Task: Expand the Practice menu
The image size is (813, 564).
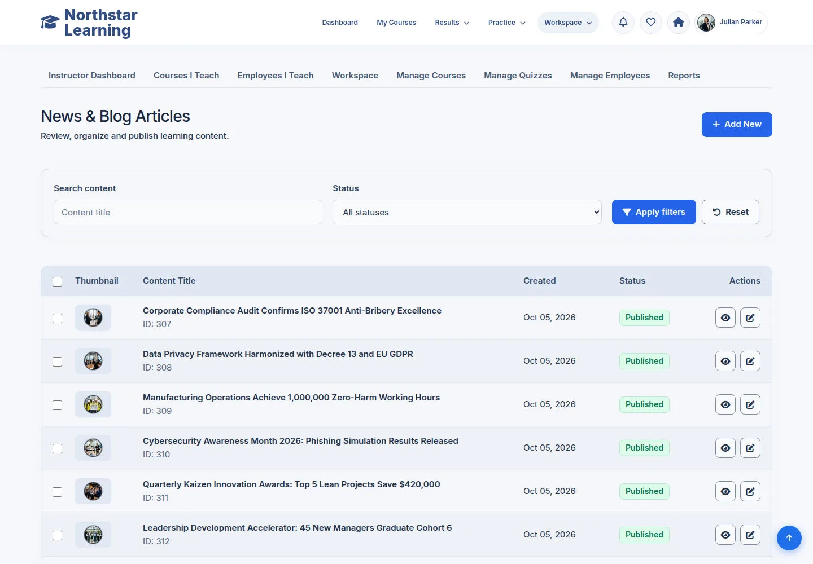Action: pyautogui.click(x=506, y=23)
